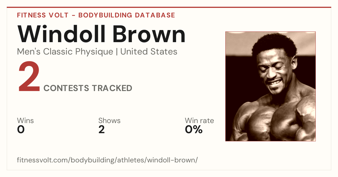Click the red divider line at top

(169, 7)
